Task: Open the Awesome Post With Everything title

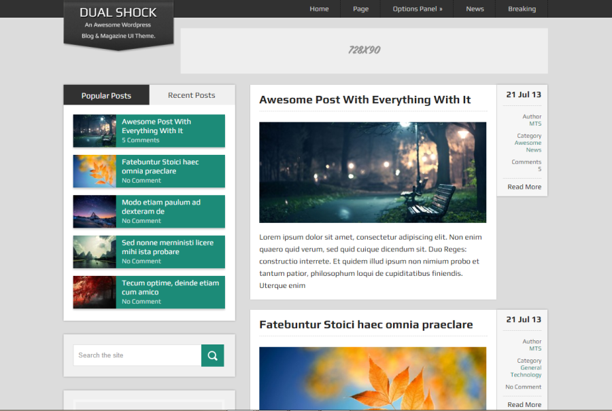Action: [364, 100]
